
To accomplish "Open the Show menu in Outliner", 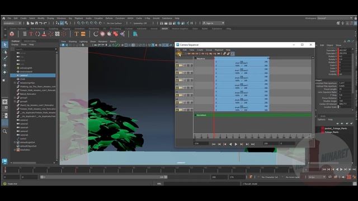I will click(x=23, y=45).
